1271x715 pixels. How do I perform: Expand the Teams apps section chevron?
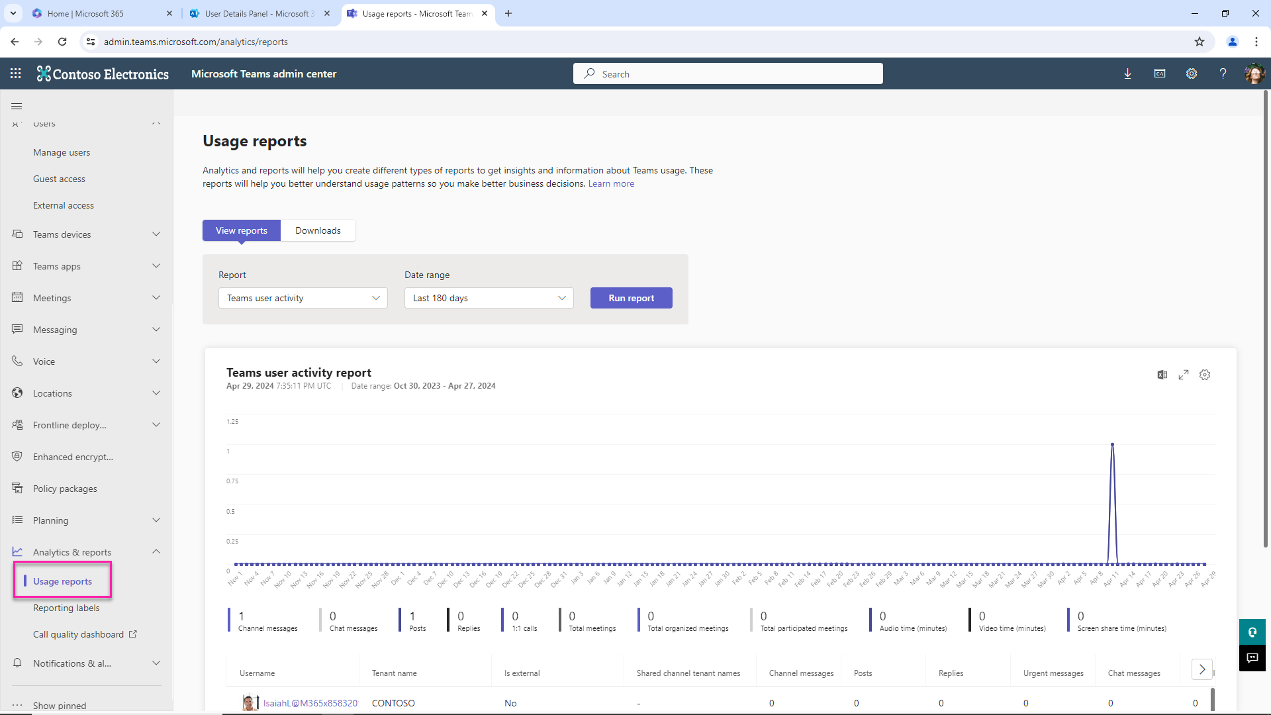tap(156, 266)
